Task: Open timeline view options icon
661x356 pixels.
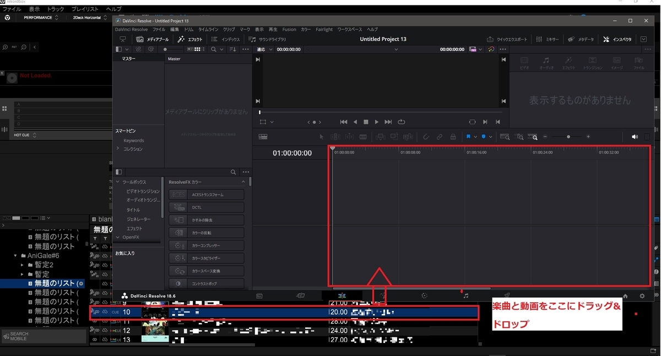Action: (x=263, y=136)
